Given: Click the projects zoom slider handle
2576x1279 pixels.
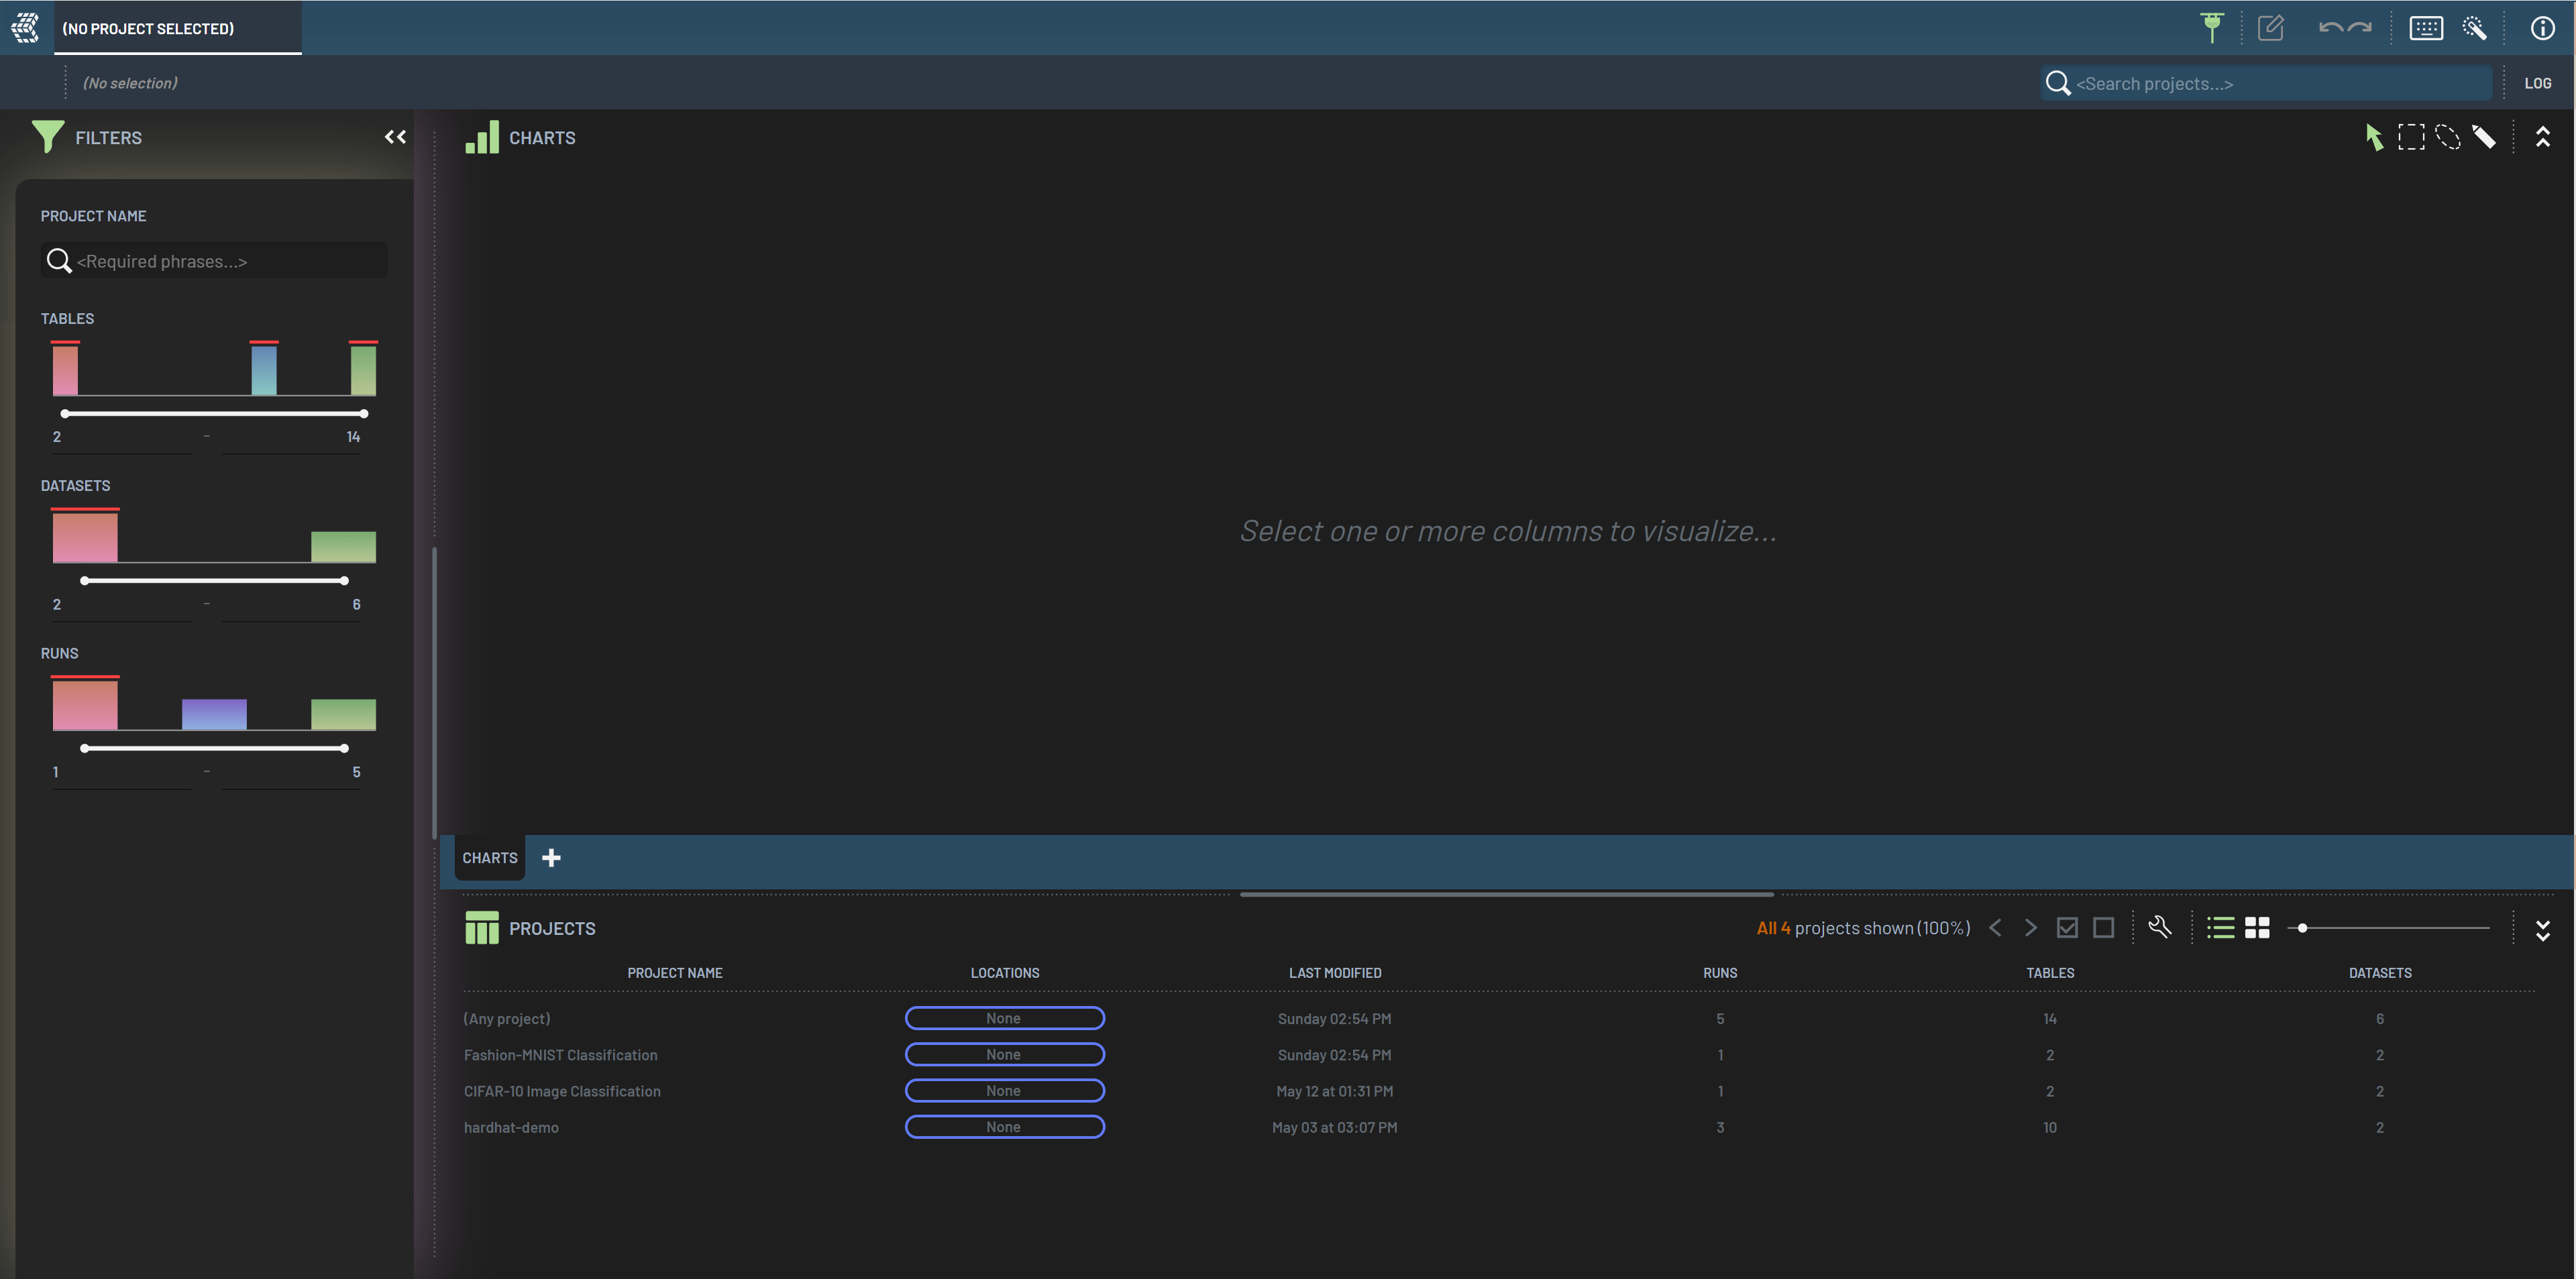Looking at the screenshot, I should pyautogui.click(x=2302, y=928).
